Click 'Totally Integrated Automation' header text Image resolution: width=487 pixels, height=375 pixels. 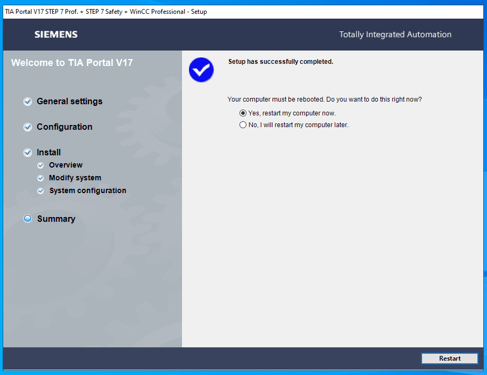pos(395,35)
